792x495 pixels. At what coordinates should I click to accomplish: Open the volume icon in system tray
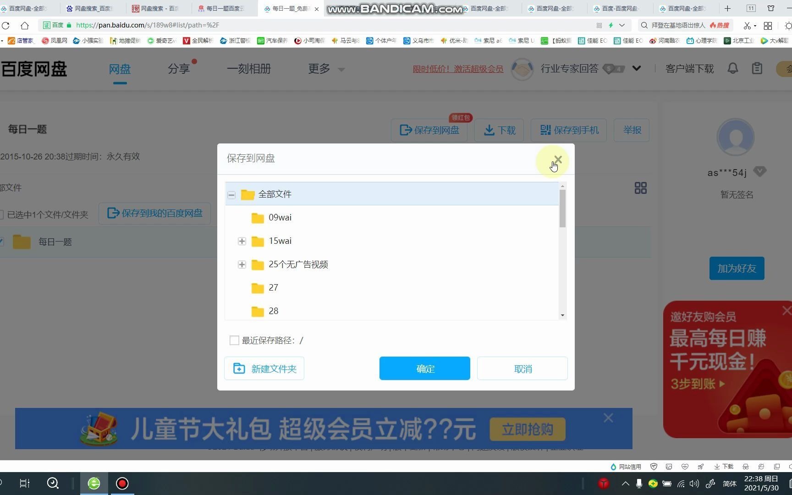click(x=694, y=483)
